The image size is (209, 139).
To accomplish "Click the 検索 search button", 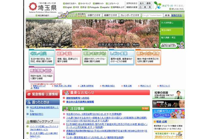I will [167, 15].
